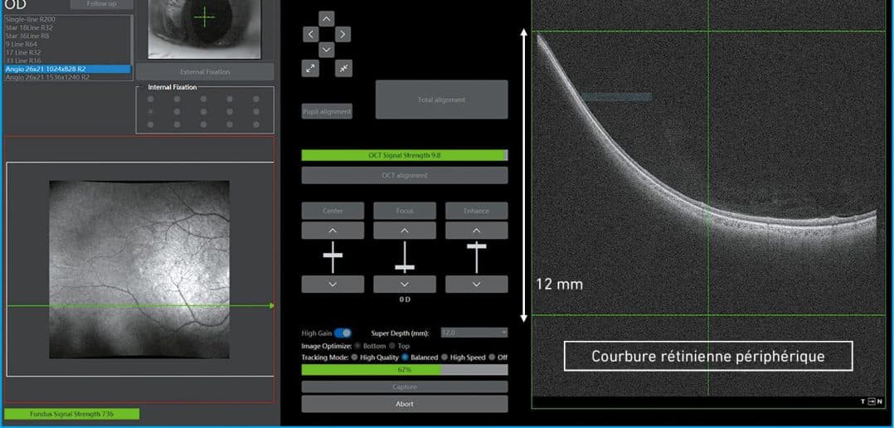The height and width of the screenshot is (428, 894).
Task: Select Angio 26x21 1024x828 R2 pattern
Action: (x=67, y=69)
